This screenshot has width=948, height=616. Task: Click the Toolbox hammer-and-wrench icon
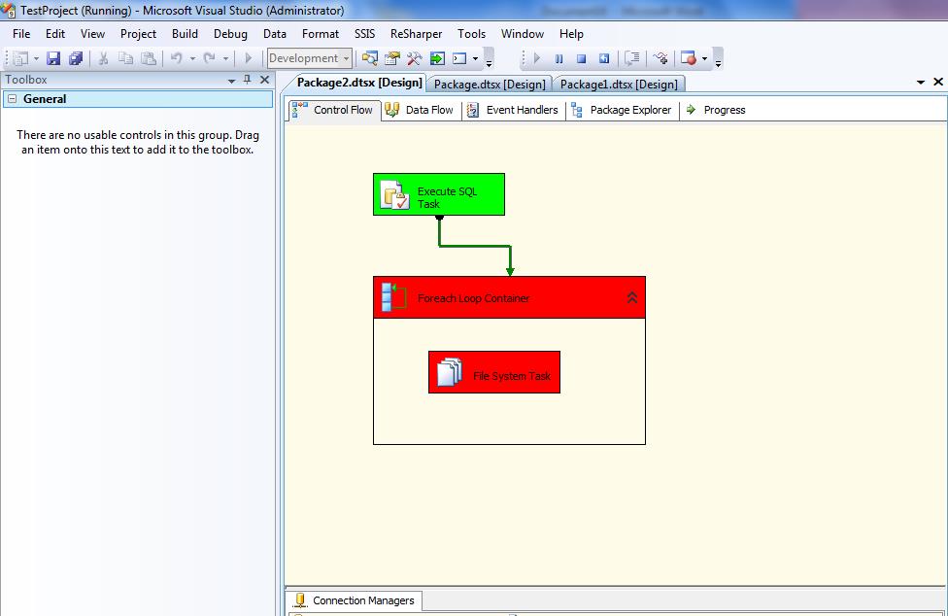click(415, 58)
